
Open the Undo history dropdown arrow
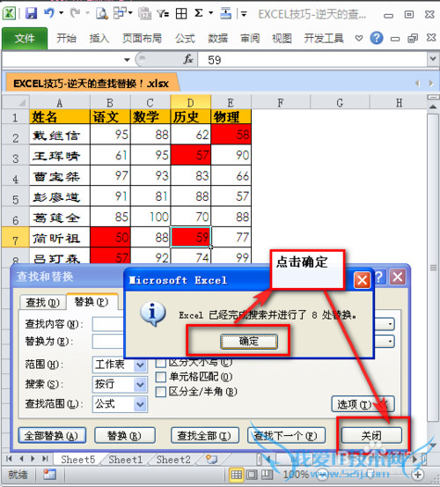pos(61,13)
